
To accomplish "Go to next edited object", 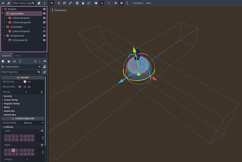I will (40, 61).
